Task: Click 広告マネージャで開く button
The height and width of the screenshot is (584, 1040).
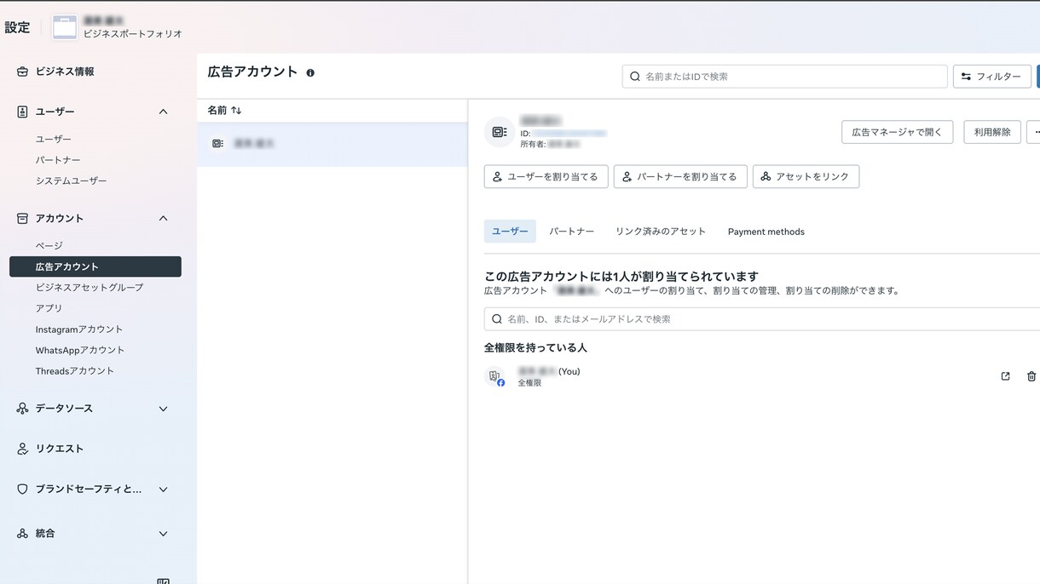Action: tap(898, 132)
